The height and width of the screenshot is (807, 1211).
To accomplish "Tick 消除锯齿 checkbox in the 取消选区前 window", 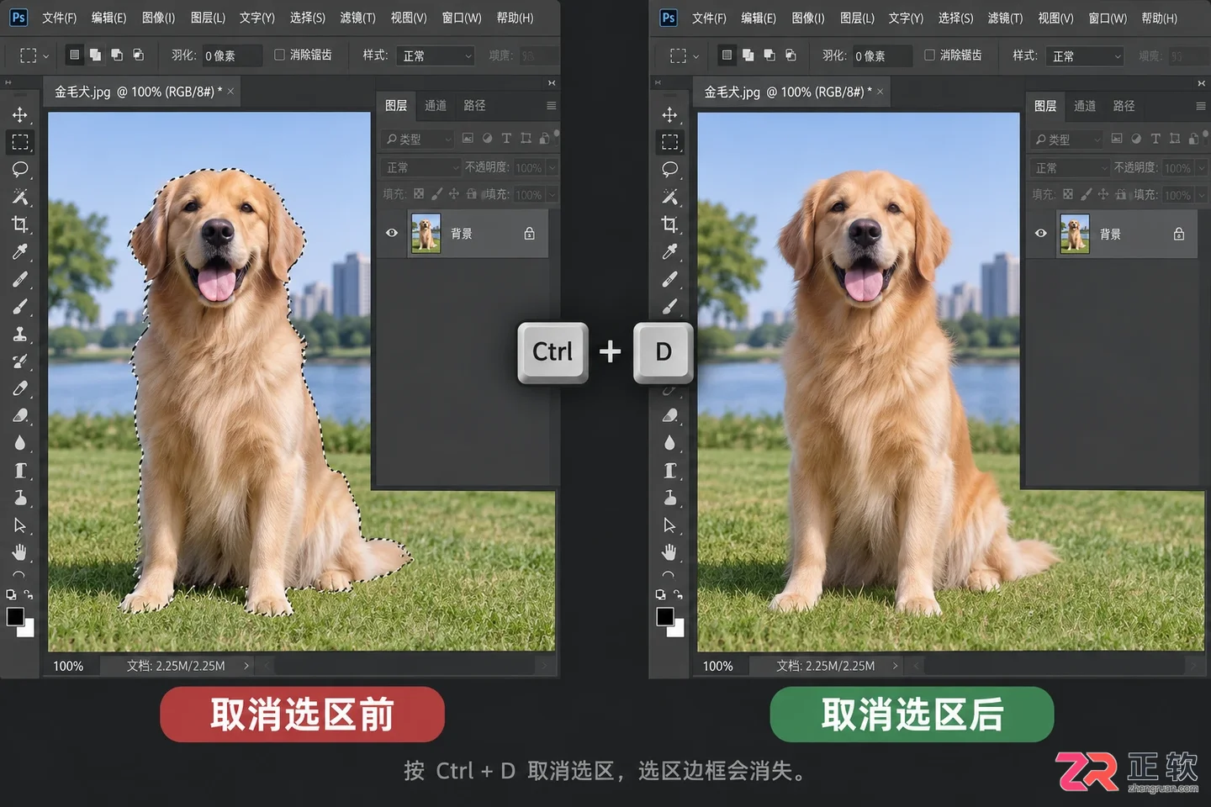I will [x=280, y=55].
